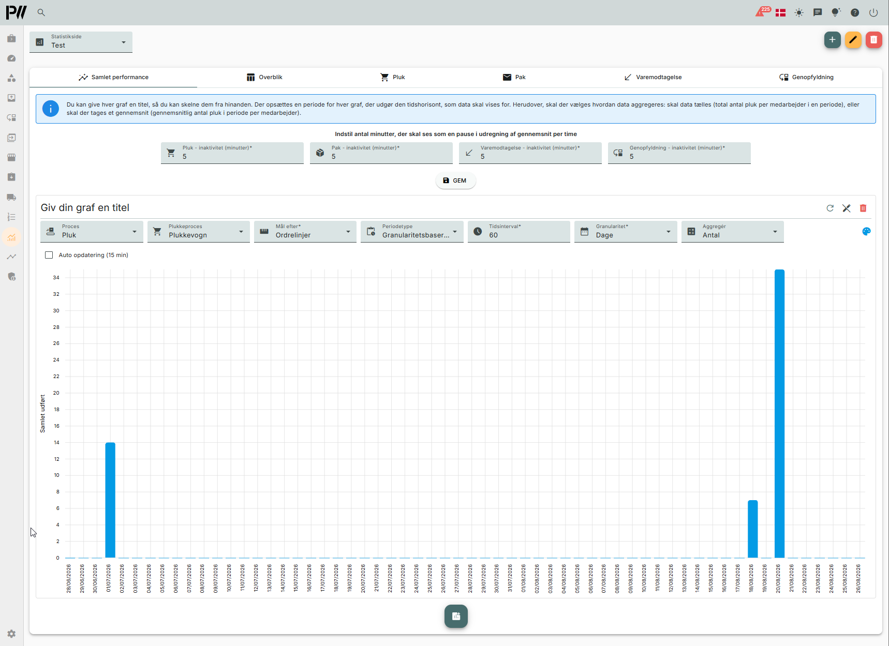Click the power logout icon
Image resolution: width=889 pixels, height=646 pixels.
point(873,12)
